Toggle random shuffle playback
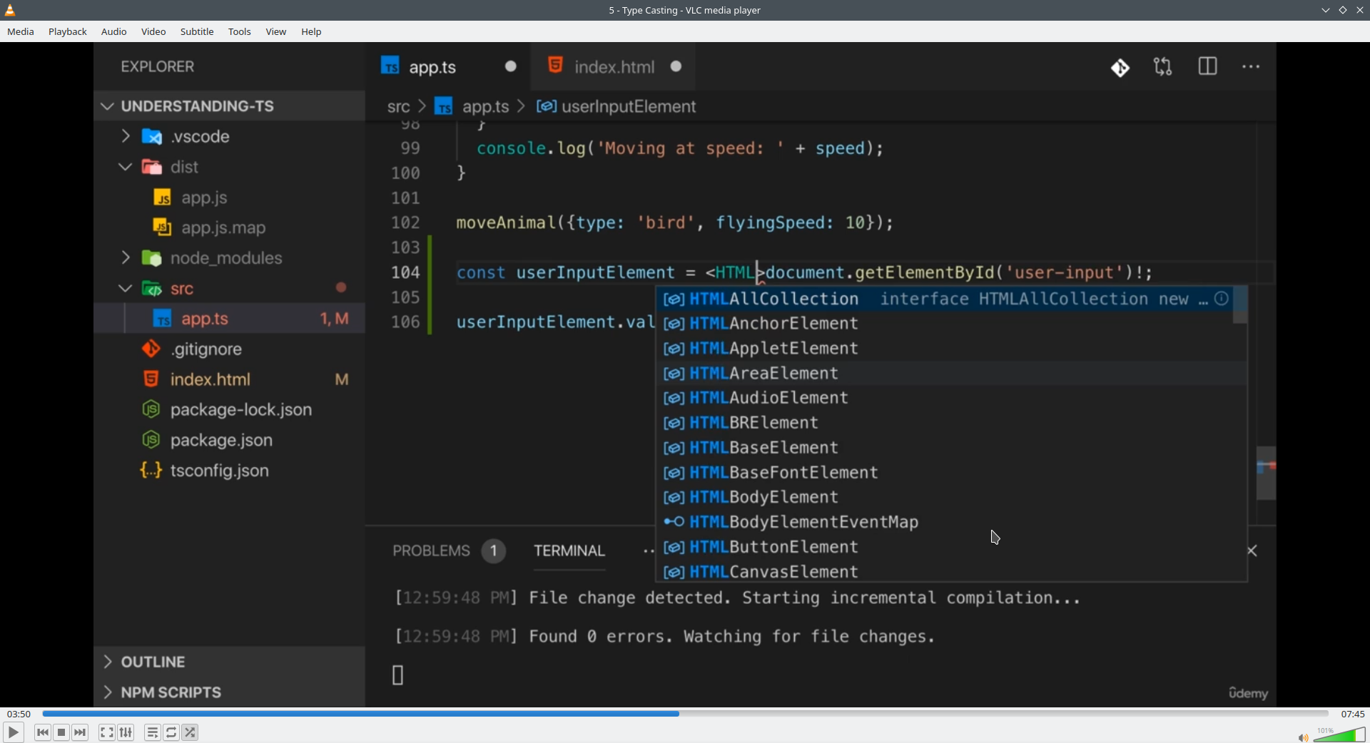Viewport: 1370px width, 743px height. [190, 732]
